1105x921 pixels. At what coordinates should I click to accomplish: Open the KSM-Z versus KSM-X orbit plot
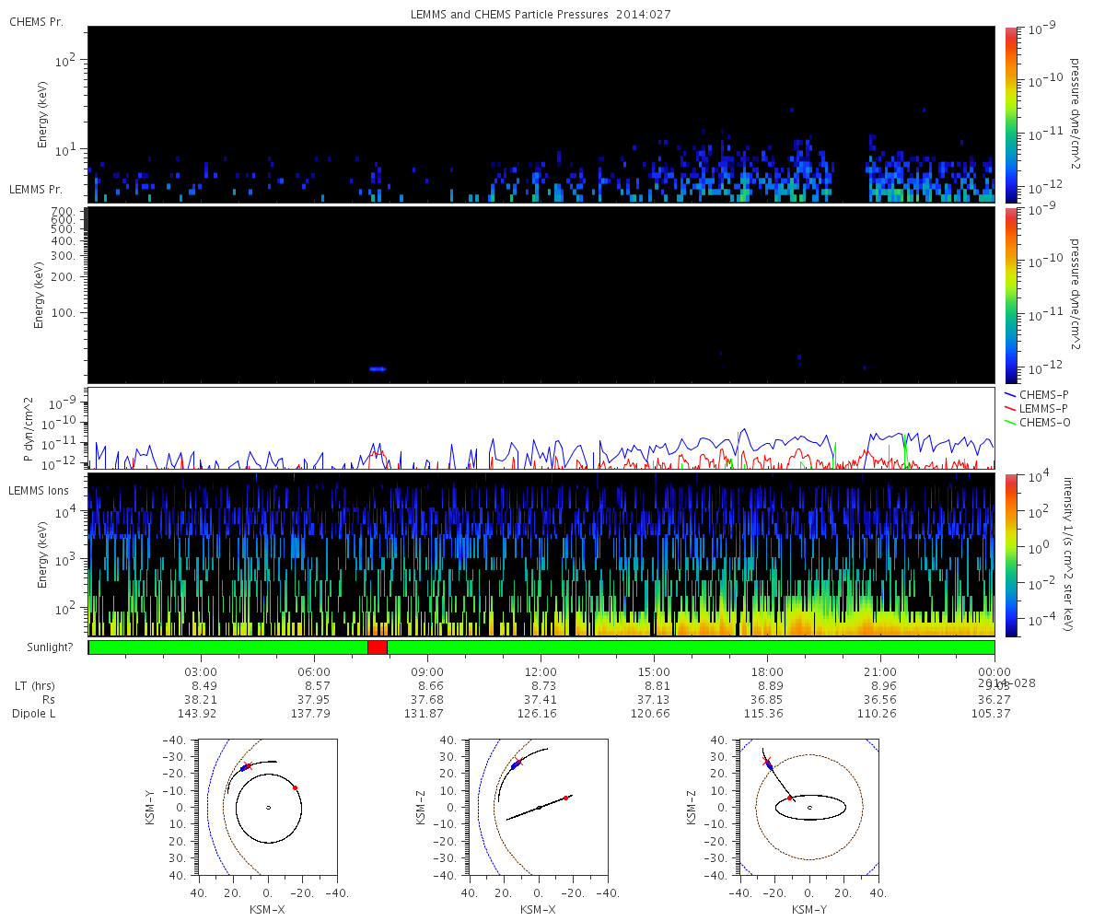[539, 808]
